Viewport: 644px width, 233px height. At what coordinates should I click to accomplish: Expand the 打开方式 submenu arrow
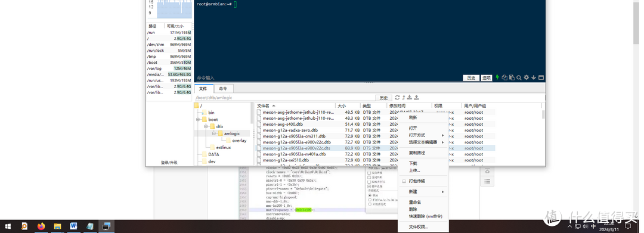point(442,135)
